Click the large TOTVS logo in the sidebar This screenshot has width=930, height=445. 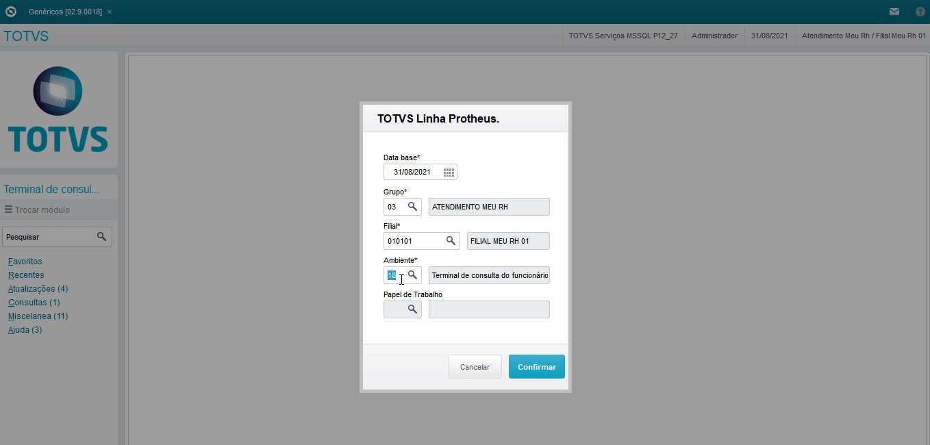point(58,110)
